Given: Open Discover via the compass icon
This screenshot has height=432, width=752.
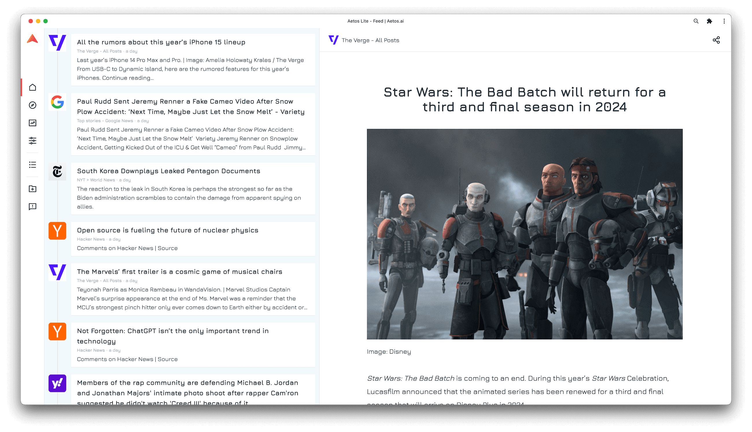Looking at the screenshot, I should pyautogui.click(x=33, y=105).
